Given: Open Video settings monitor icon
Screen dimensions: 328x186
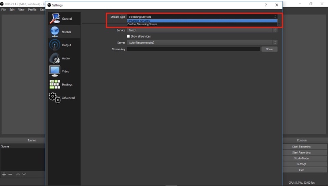Looking at the screenshot, I should tap(54, 71).
